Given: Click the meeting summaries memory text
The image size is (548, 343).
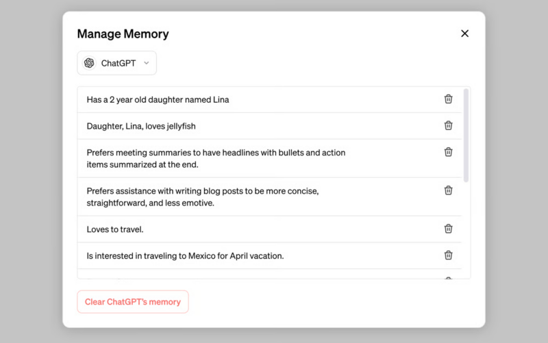Looking at the screenshot, I should [216, 159].
